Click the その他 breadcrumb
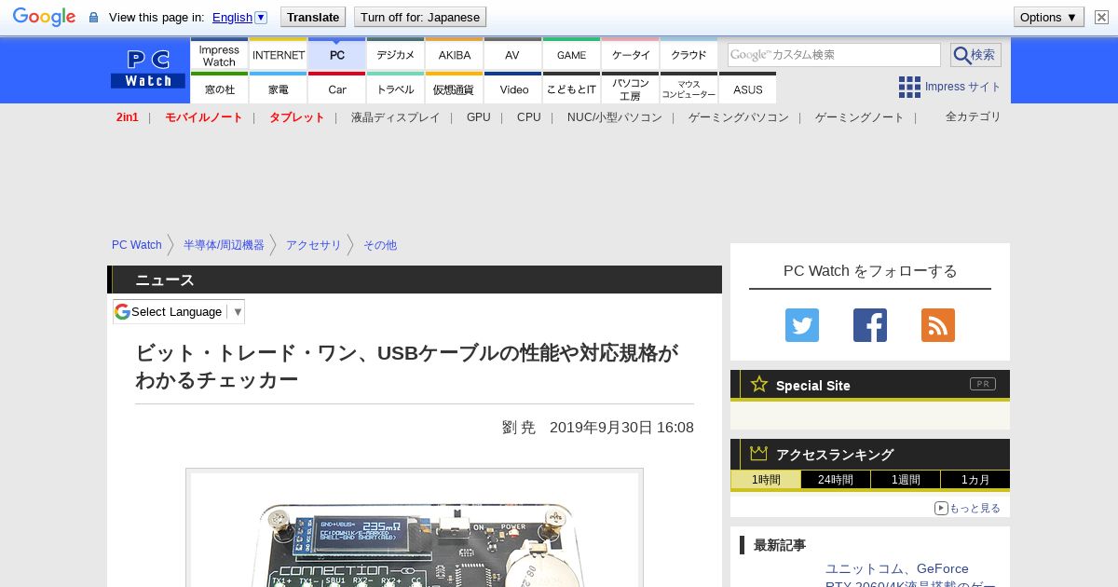The width and height of the screenshot is (1118, 587). coord(380,245)
